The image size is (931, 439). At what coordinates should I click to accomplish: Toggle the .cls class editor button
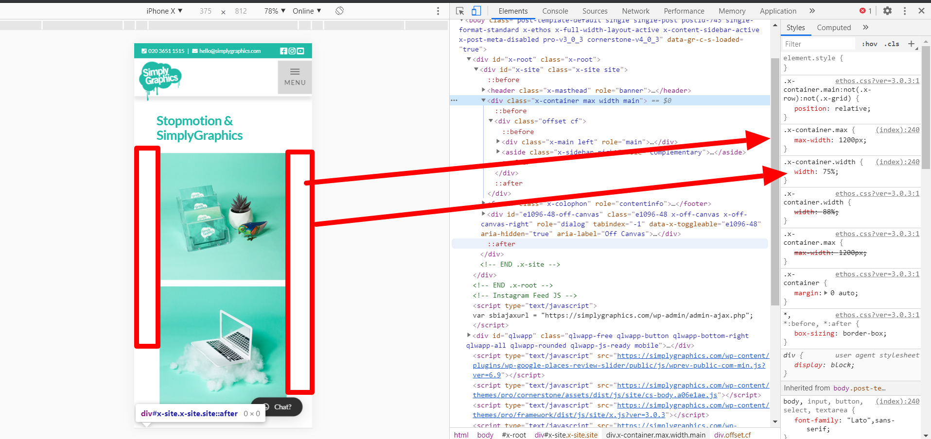pyautogui.click(x=892, y=44)
